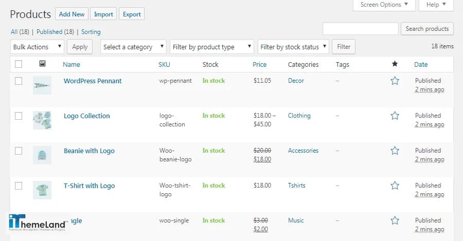Focus the product search input field
Image resolution: width=463 pixels, height=241 pixels.
[x=361, y=29]
